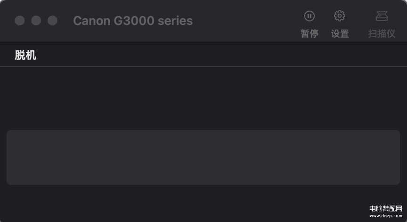Click the www.dnzp.com watermark URL
This screenshot has width=407, height=222.
pos(385,216)
